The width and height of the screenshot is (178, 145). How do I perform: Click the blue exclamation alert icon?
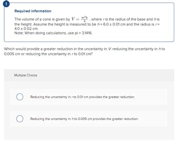pos(6,4)
